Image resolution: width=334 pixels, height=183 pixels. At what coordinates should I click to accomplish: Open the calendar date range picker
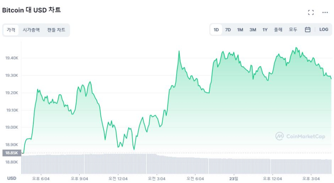pyautogui.click(x=308, y=30)
